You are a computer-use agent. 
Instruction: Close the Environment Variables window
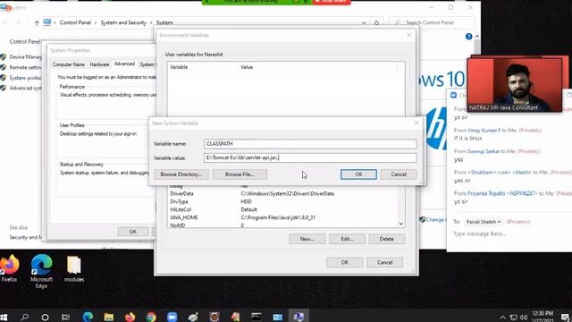409,35
